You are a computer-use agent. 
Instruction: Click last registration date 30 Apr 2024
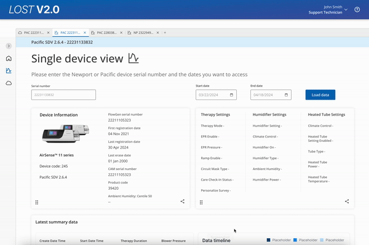pyautogui.click(x=118, y=147)
